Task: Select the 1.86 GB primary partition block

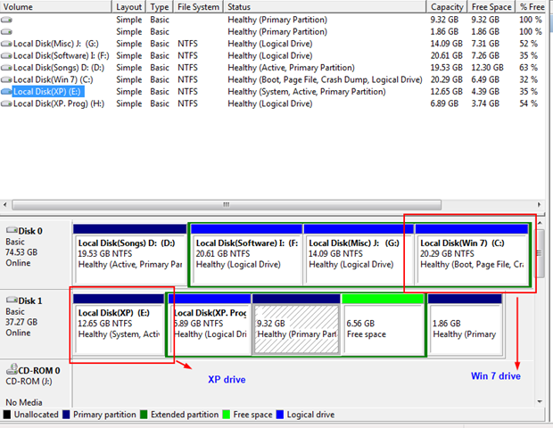Action: 465,324
